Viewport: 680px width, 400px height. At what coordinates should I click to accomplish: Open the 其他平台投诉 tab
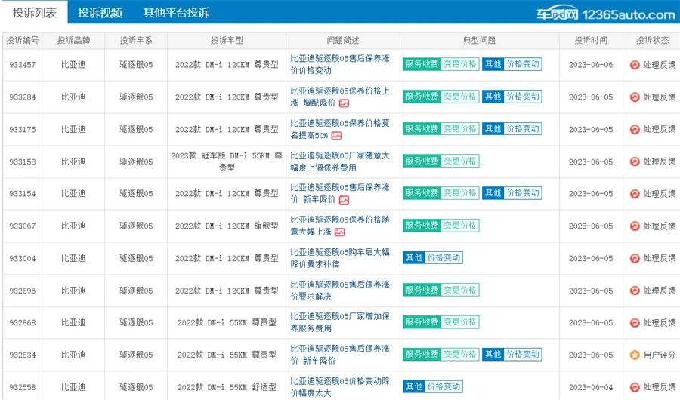click(176, 13)
